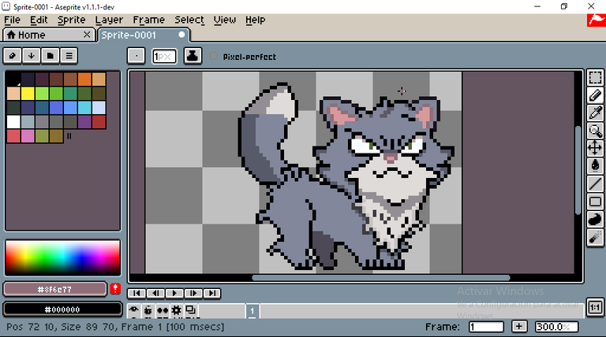The width and height of the screenshot is (606, 337).
Task: Open the Frame menu
Action: (x=149, y=20)
